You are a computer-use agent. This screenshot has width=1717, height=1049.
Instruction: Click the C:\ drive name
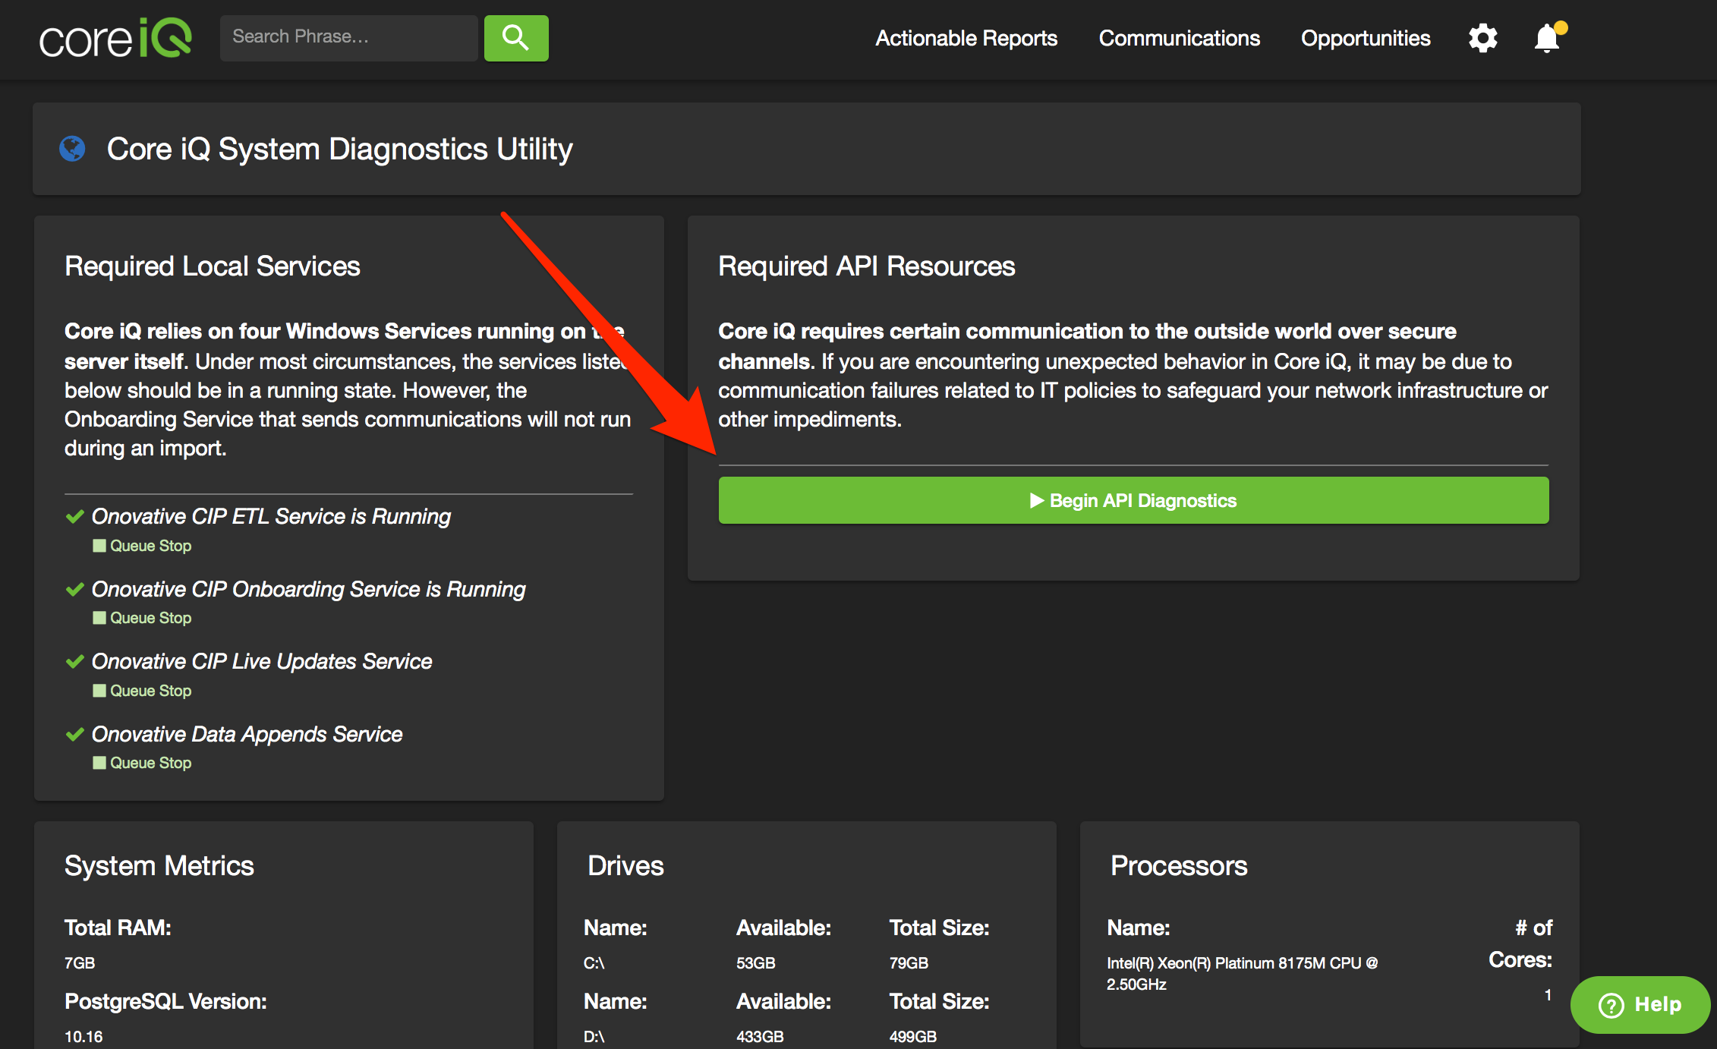tap(594, 963)
